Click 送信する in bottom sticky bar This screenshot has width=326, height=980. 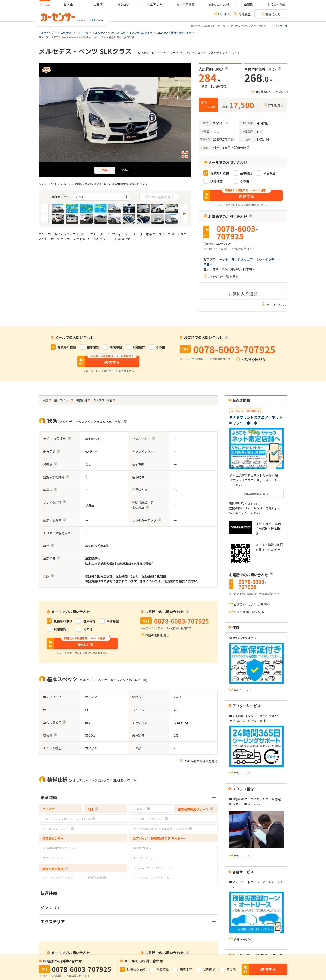coord(265,969)
